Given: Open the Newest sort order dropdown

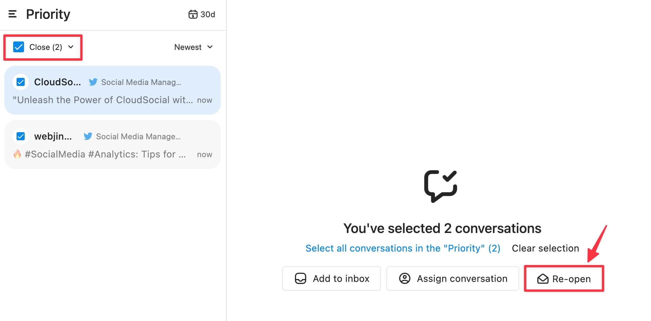Looking at the screenshot, I should point(194,47).
